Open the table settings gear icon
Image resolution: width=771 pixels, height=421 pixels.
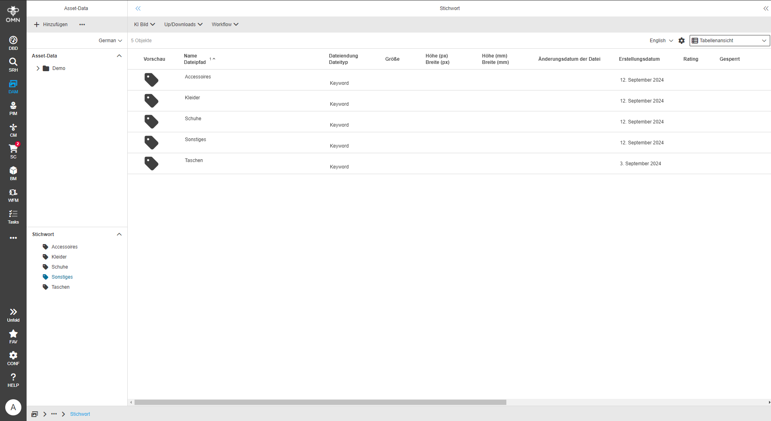pos(681,41)
